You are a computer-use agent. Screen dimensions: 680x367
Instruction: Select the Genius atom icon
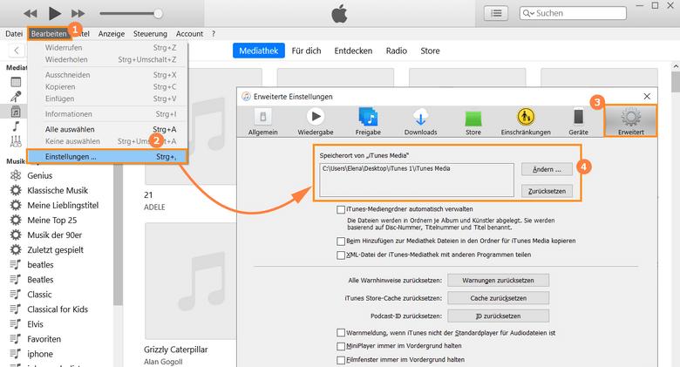pyautogui.click(x=16, y=175)
